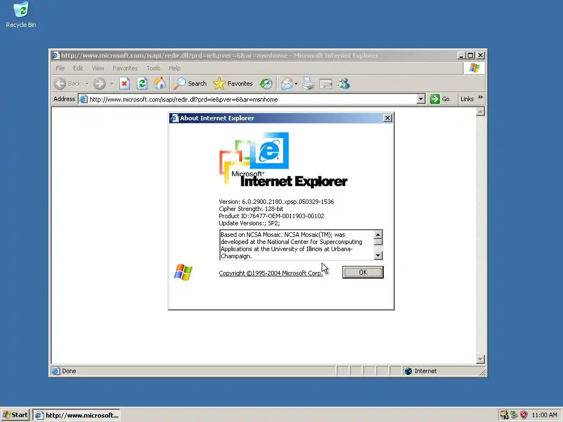Viewport: 563px width, 422px height.
Task: Click the Mail envelope icon
Action: tap(287, 84)
